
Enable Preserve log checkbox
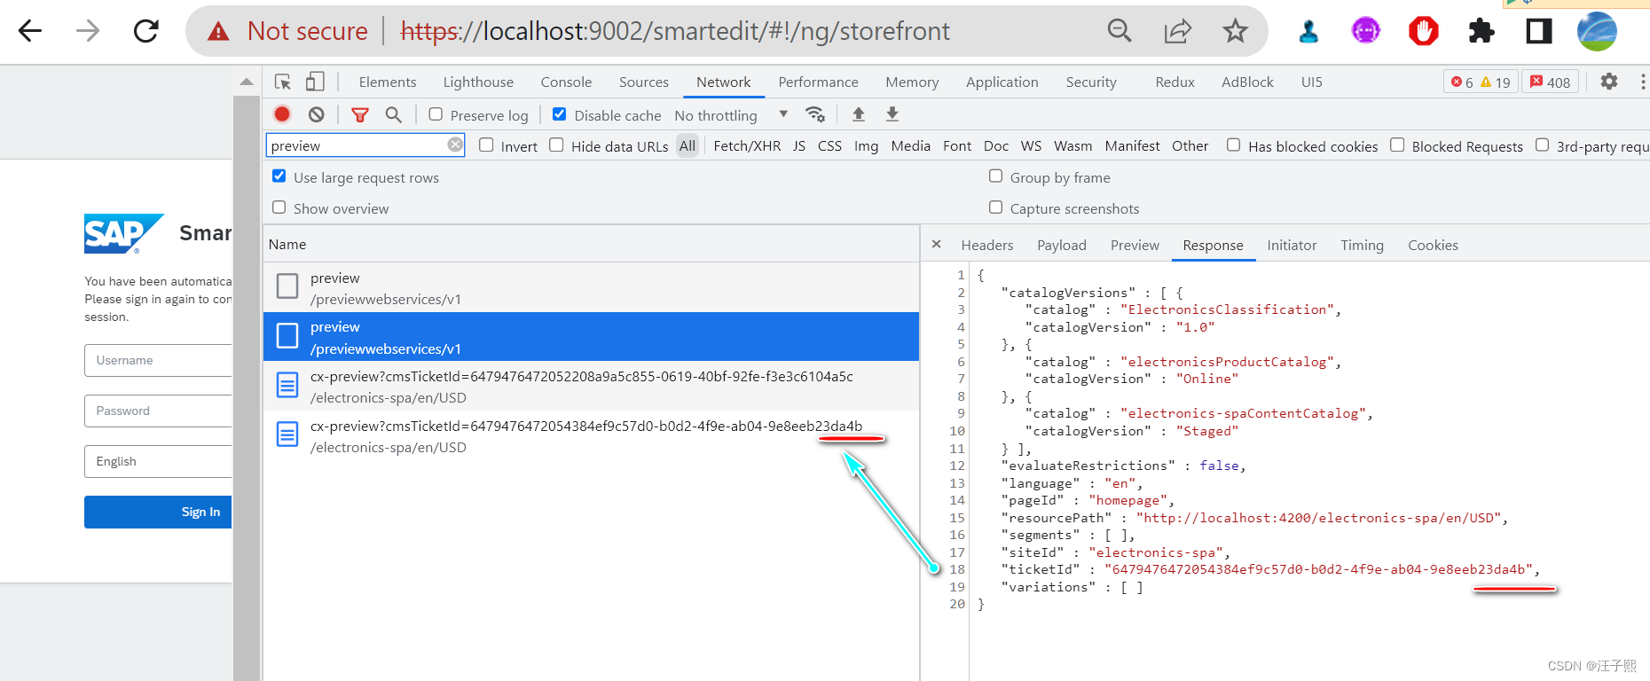point(436,114)
